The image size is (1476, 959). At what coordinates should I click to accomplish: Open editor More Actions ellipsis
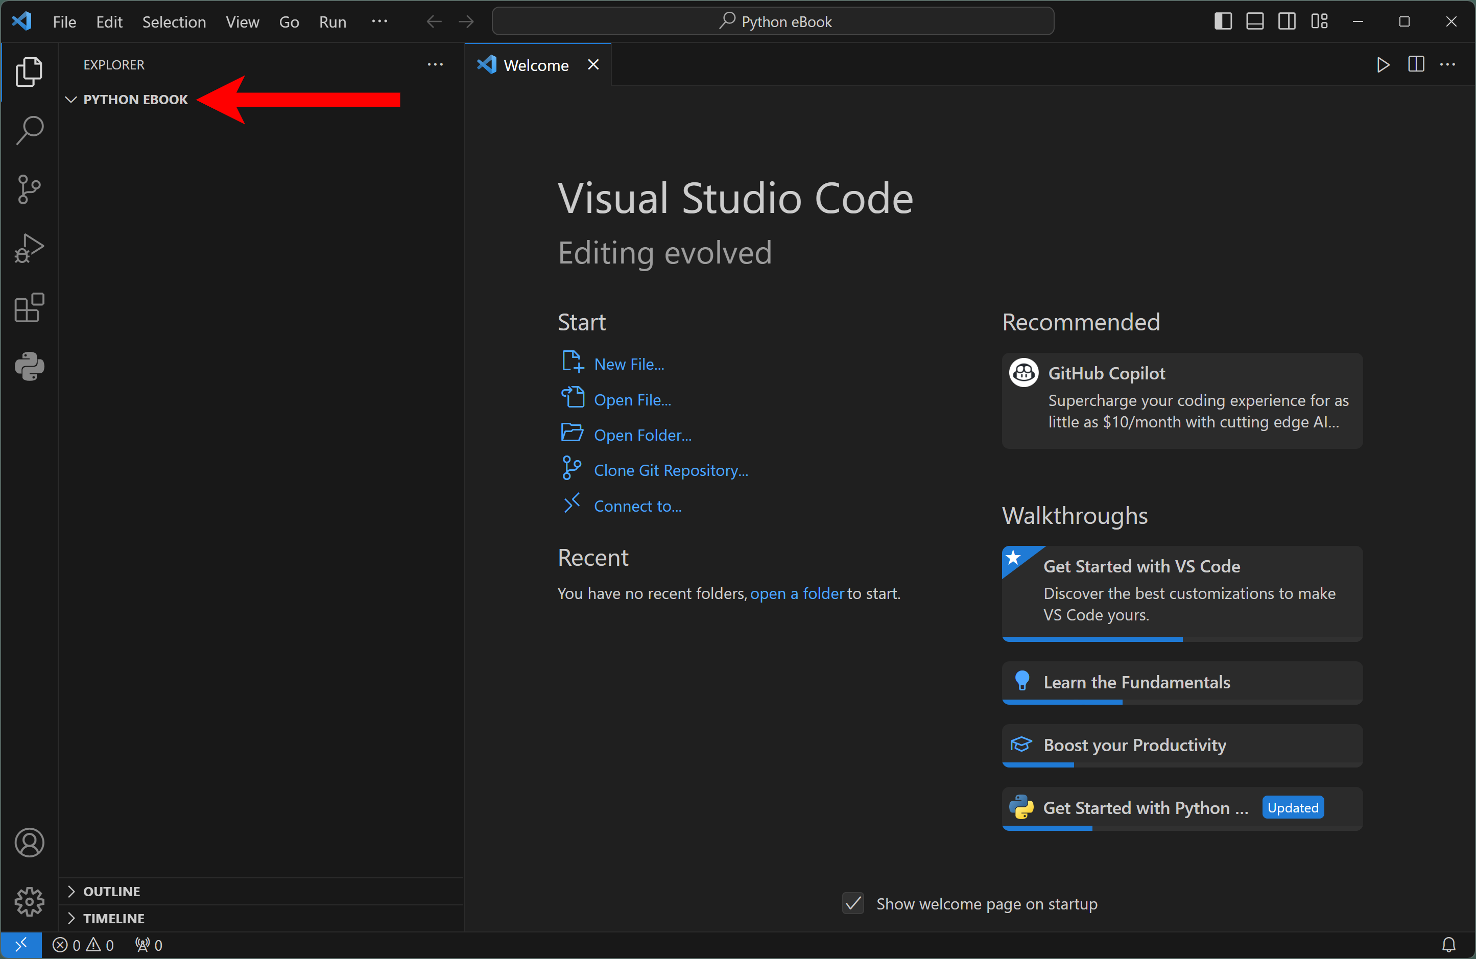point(1447,64)
